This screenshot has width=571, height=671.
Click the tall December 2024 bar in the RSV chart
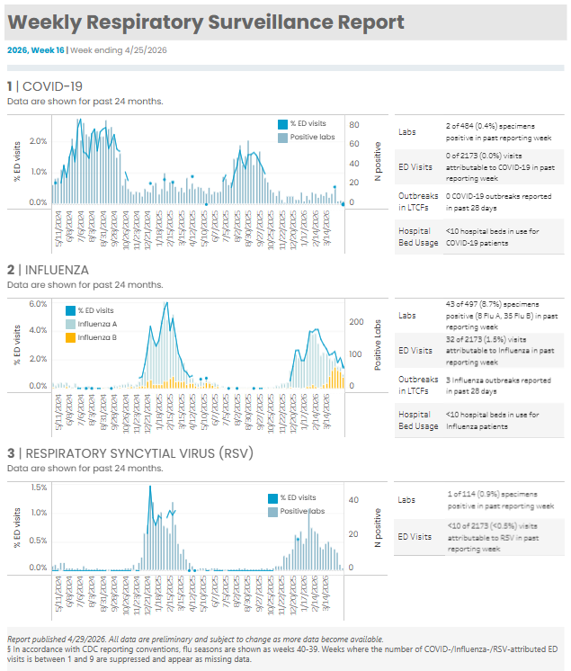[150, 528]
